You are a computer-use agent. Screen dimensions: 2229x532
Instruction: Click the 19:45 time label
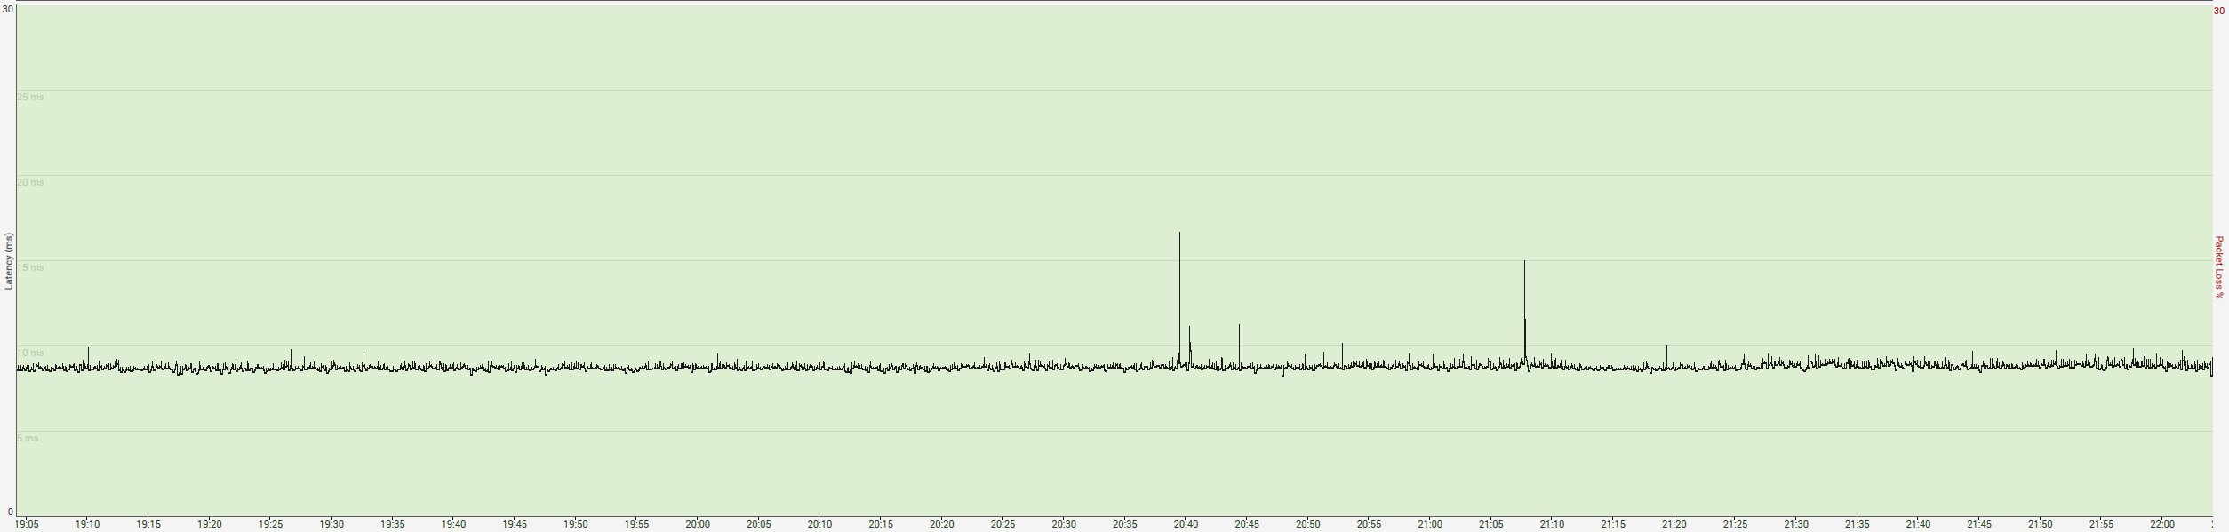click(515, 524)
